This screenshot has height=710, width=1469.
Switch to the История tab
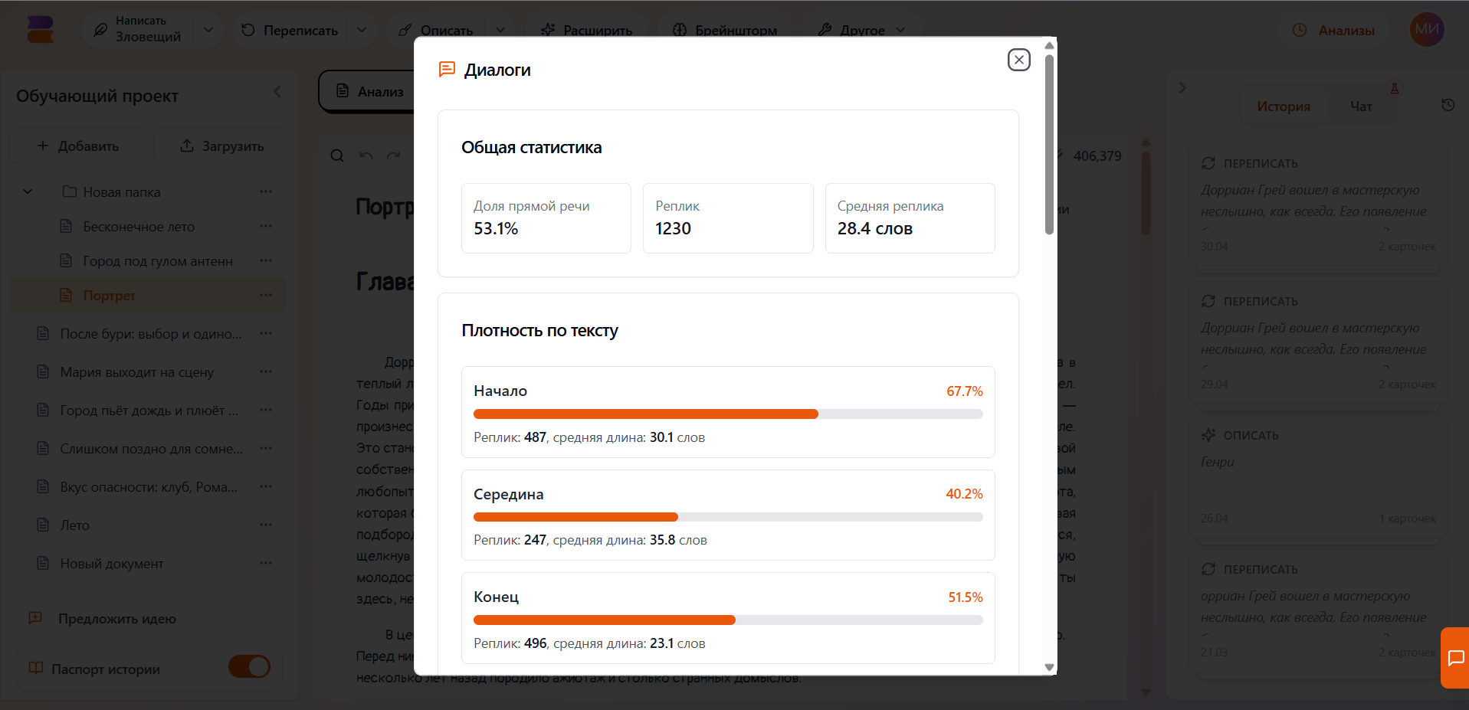(1284, 106)
